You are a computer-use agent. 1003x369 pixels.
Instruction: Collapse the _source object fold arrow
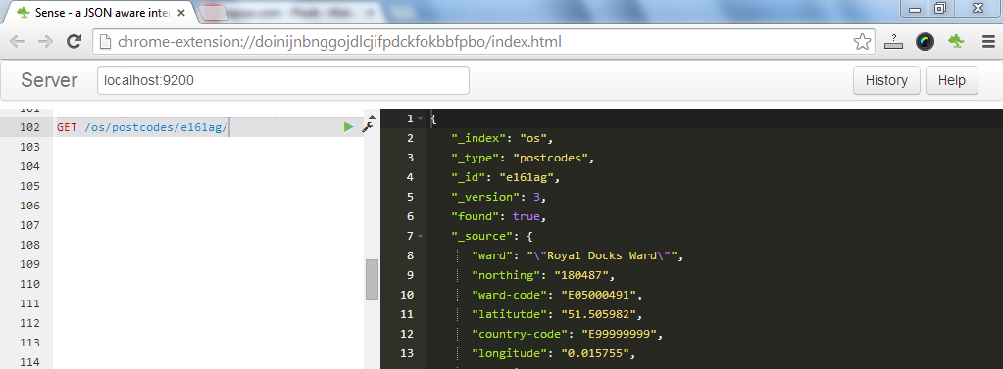420,237
